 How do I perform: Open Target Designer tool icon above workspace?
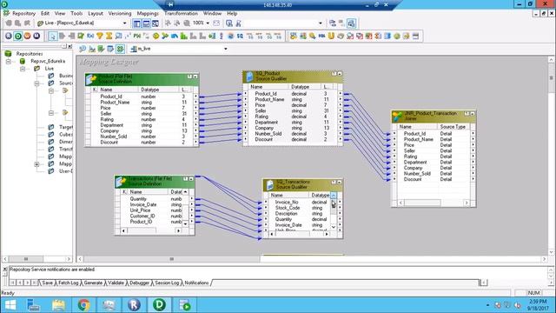tap(92, 49)
